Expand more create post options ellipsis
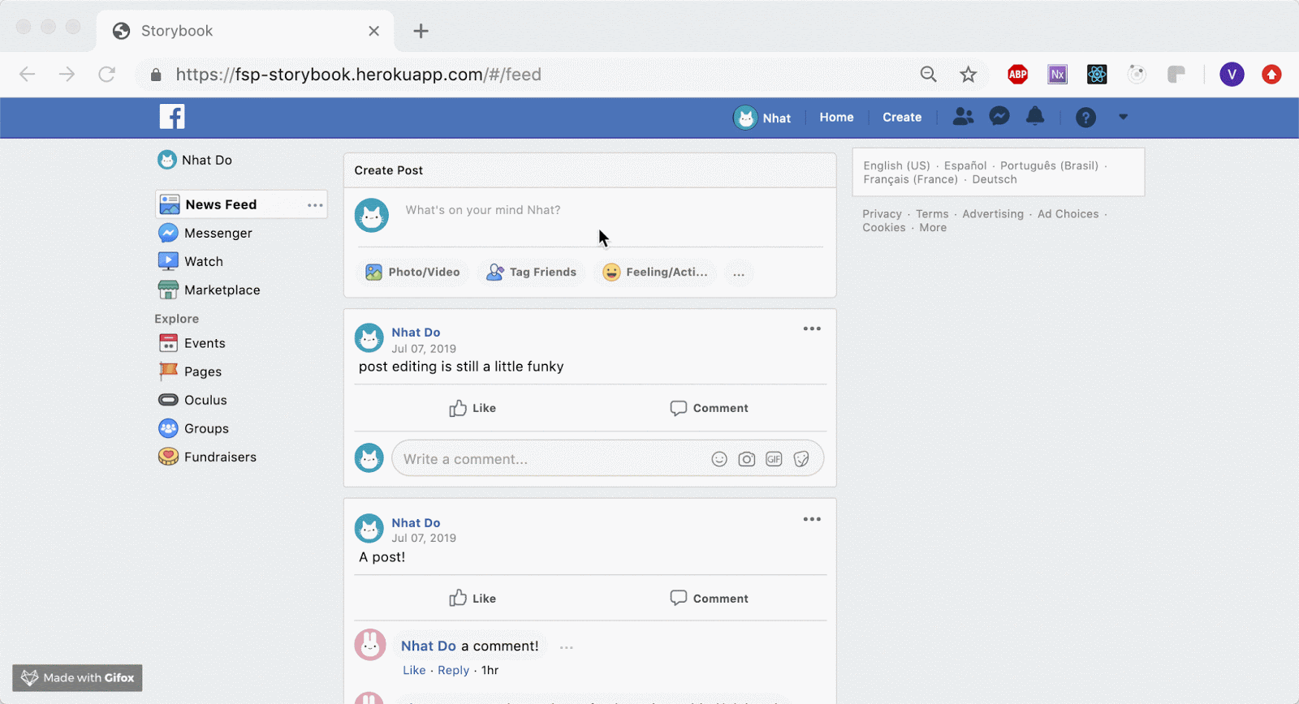 (739, 273)
